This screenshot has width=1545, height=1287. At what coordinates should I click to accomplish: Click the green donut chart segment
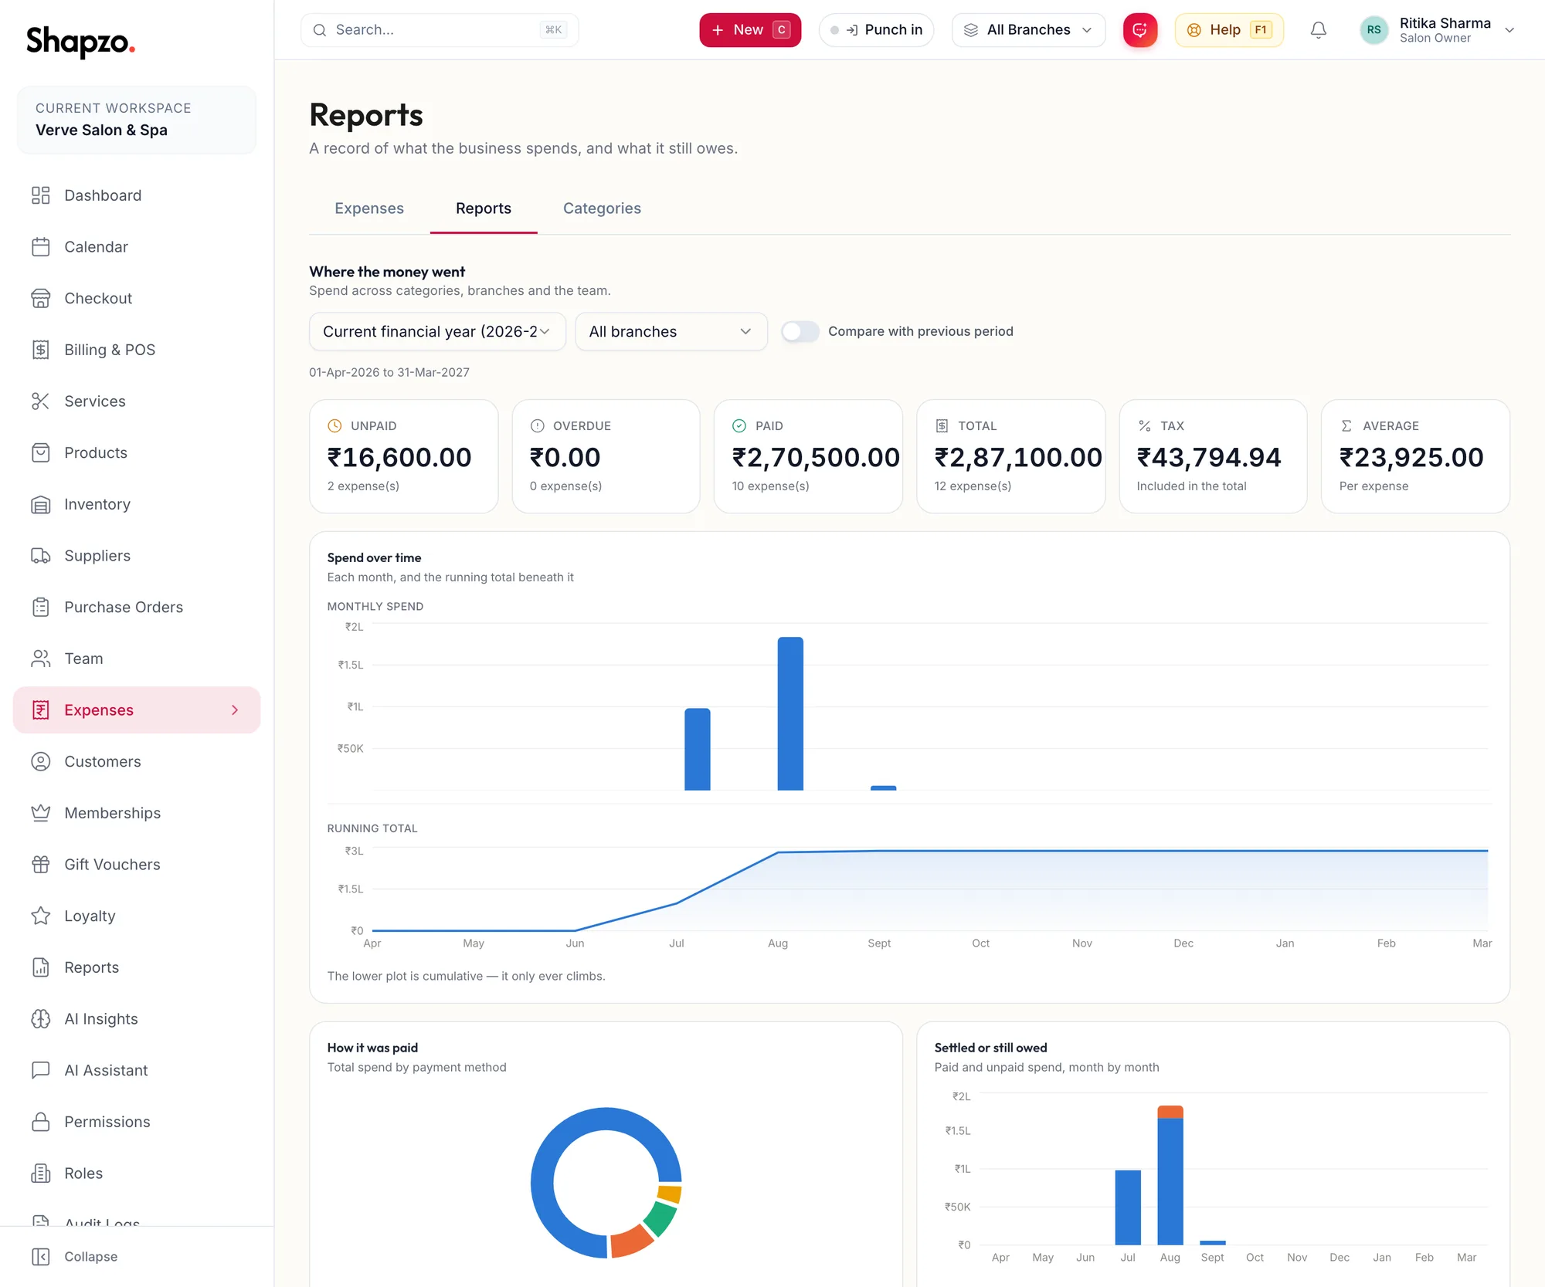[x=662, y=1218]
